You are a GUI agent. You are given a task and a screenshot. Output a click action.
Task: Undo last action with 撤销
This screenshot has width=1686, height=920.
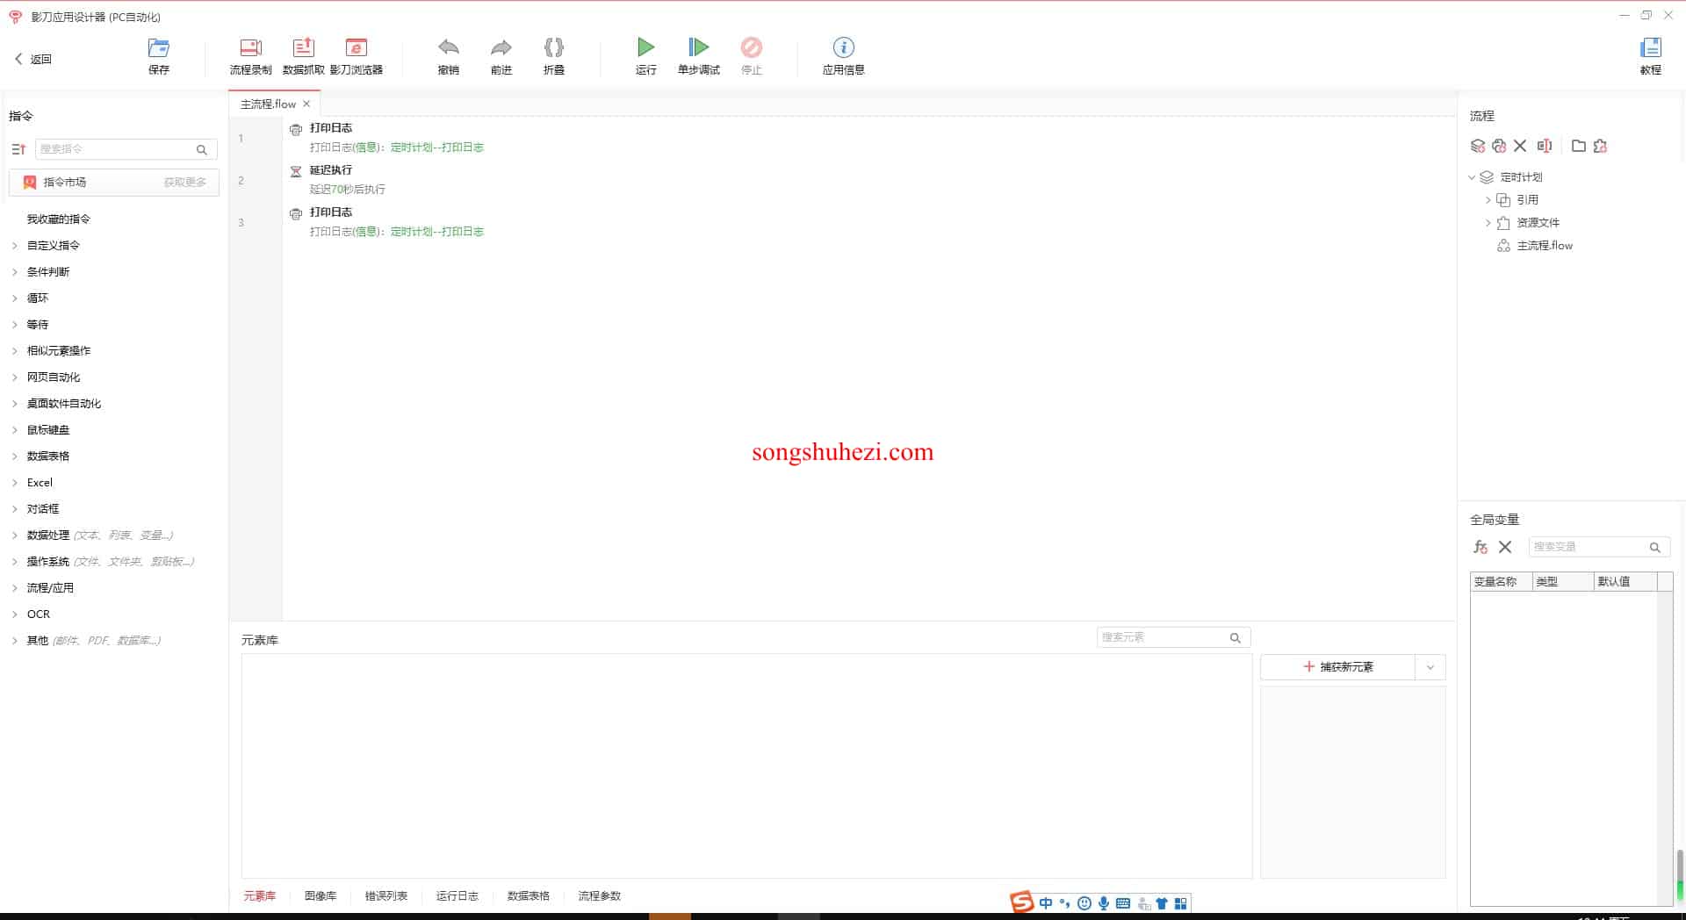tap(449, 56)
